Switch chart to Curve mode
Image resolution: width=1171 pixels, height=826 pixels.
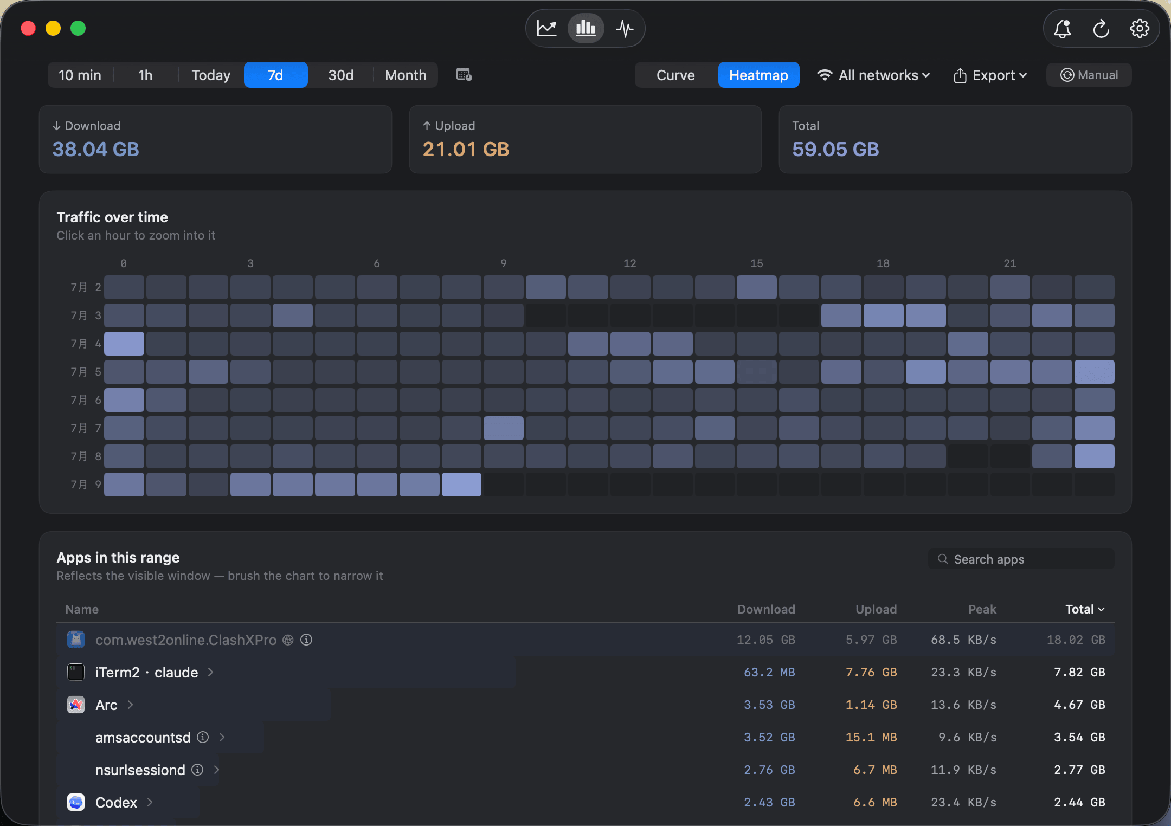point(676,75)
